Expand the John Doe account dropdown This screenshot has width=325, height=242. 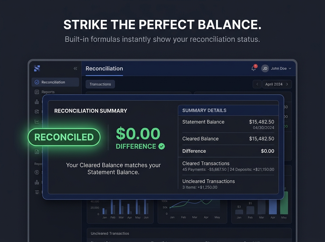click(x=290, y=69)
